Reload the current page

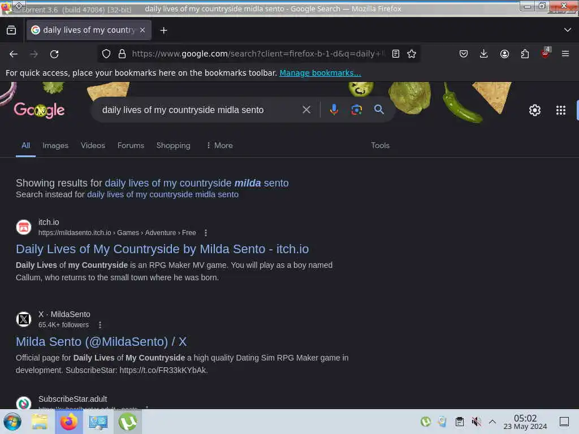click(54, 54)
